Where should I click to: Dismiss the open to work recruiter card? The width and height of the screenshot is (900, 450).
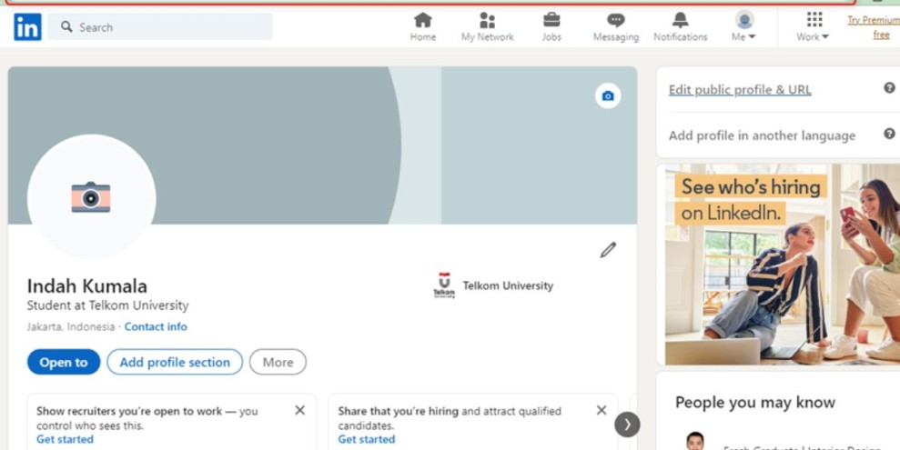pyautogui.click(x=299, y=410)
